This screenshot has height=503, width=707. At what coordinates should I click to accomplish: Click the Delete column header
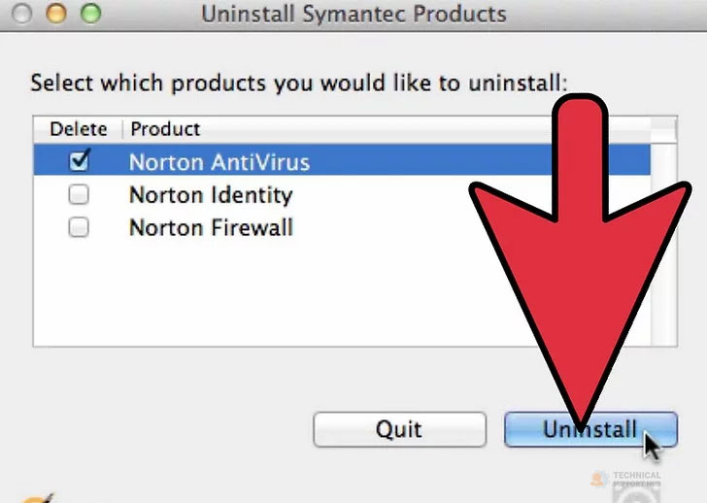(x=78, y=129)
